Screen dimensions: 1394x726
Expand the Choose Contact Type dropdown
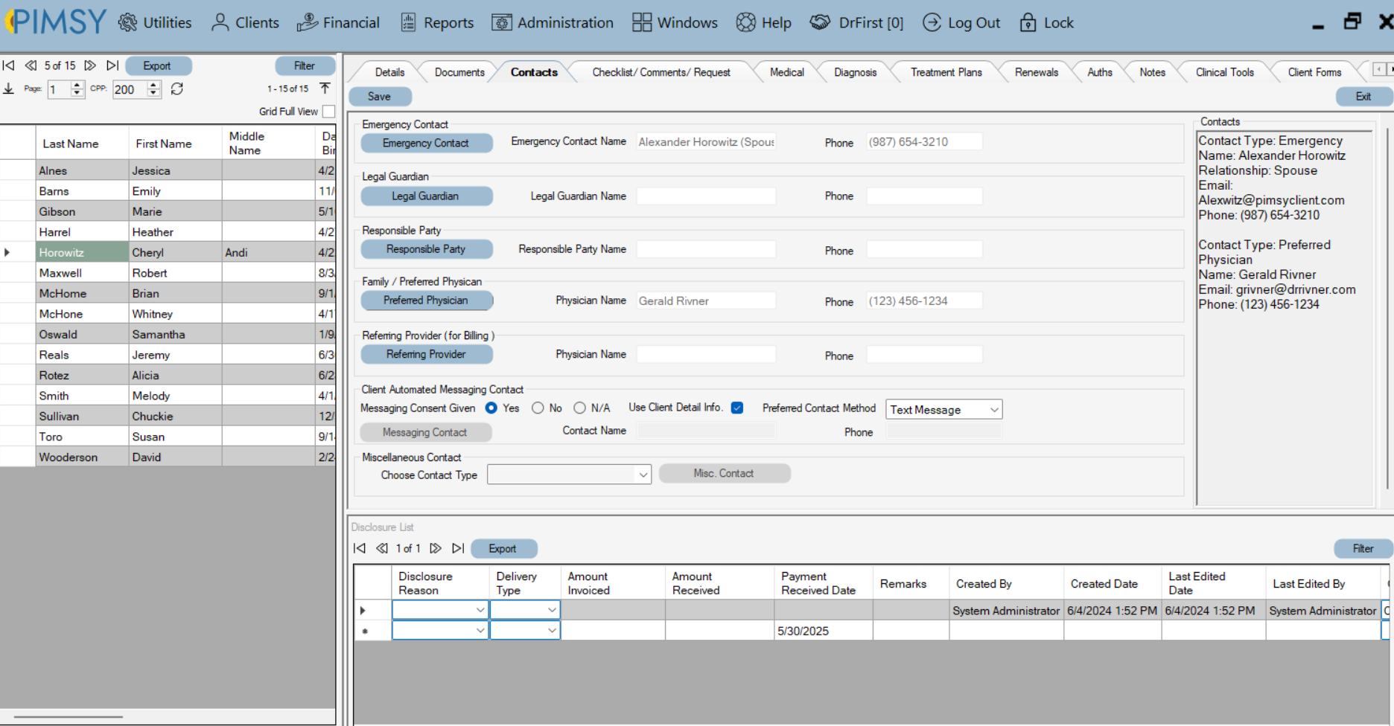click(643, 474)
